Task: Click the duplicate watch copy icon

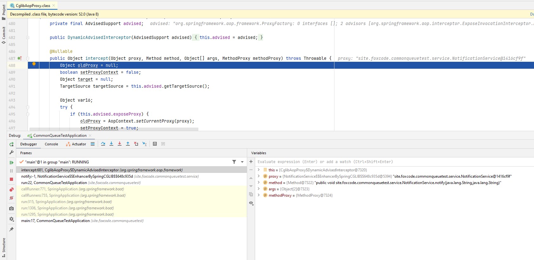Action: click(x=251, y=194)
